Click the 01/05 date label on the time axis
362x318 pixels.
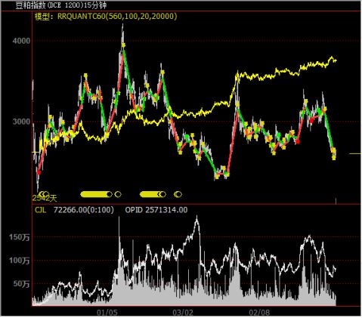[107, 313]
